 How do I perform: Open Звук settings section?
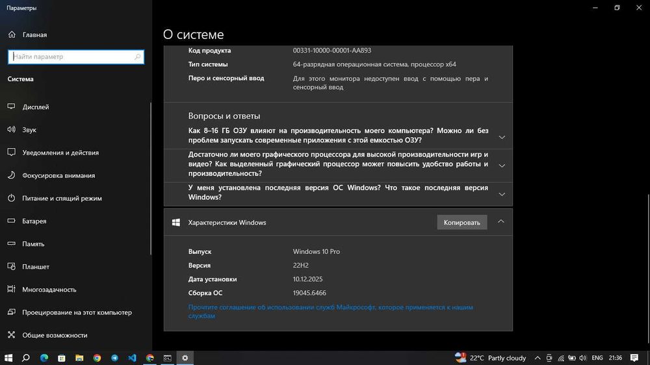[x=76, y=130]
